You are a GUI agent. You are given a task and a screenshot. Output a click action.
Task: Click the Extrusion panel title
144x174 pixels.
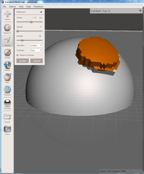pos(21,12)
